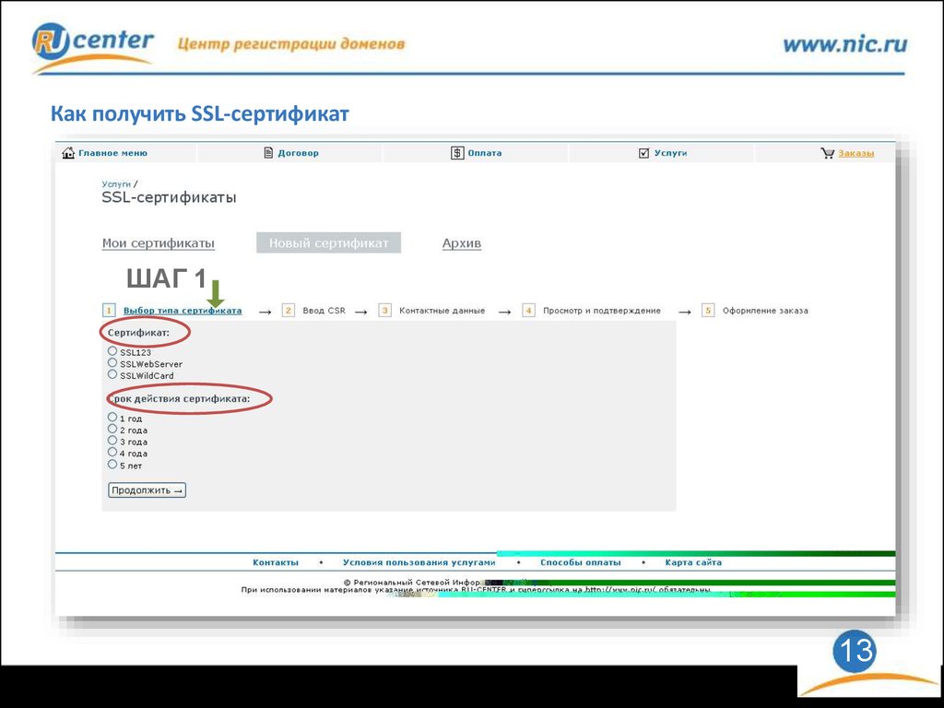Click the shopping cart icon beside Заказы
Viewport: 944px width, 708px height.
828,153
